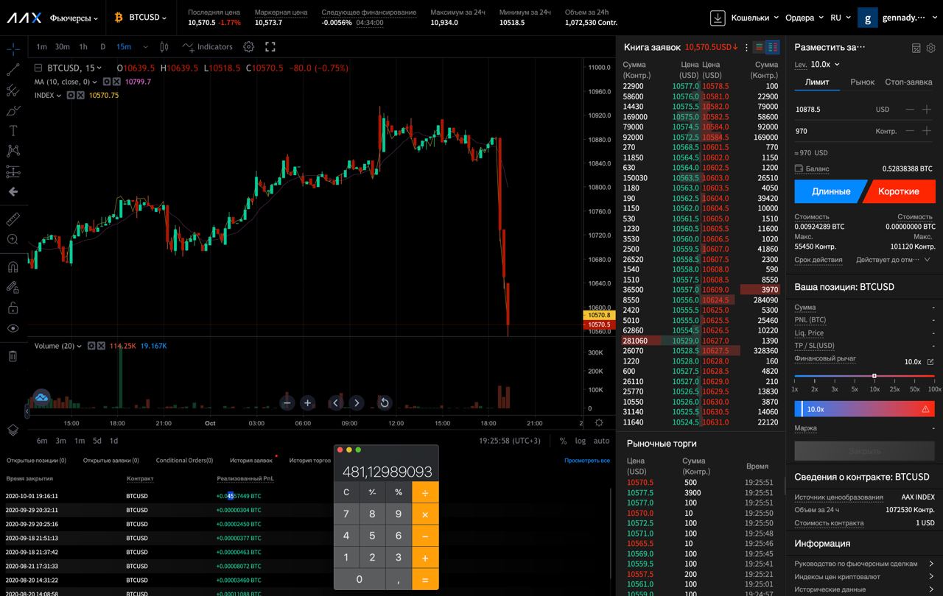Click equals button in Calculator window
This screenshot has width=943, height=596.
tap(425, 579)
